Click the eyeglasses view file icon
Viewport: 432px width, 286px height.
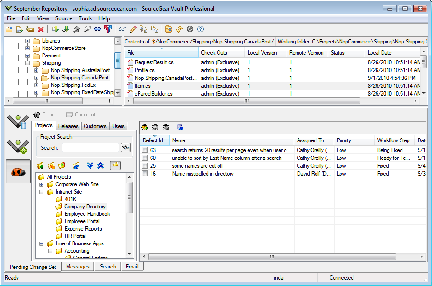pyautogui.click(x=122, y=30)
